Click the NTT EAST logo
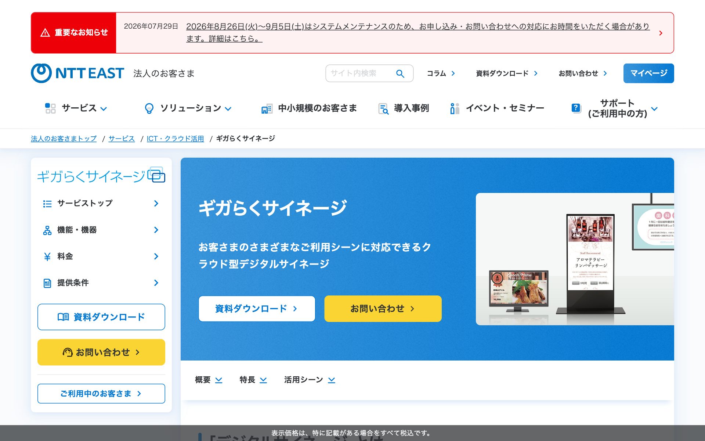 [77, 73]
